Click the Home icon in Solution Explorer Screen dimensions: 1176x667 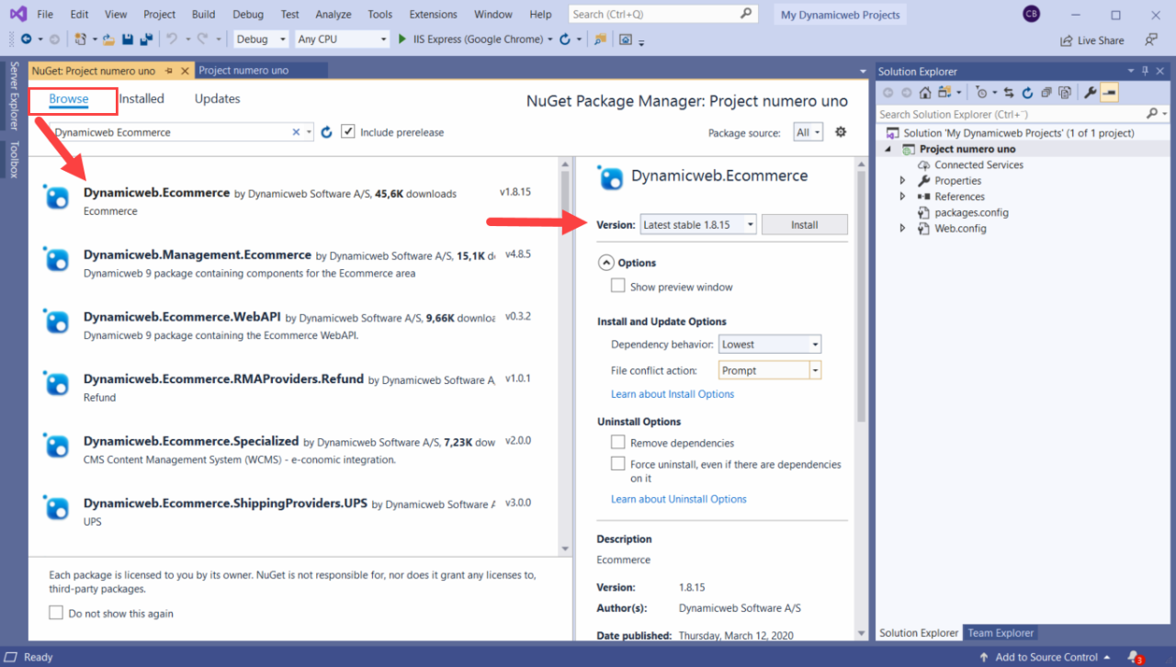pyautogui.click(x=925, y=93)
